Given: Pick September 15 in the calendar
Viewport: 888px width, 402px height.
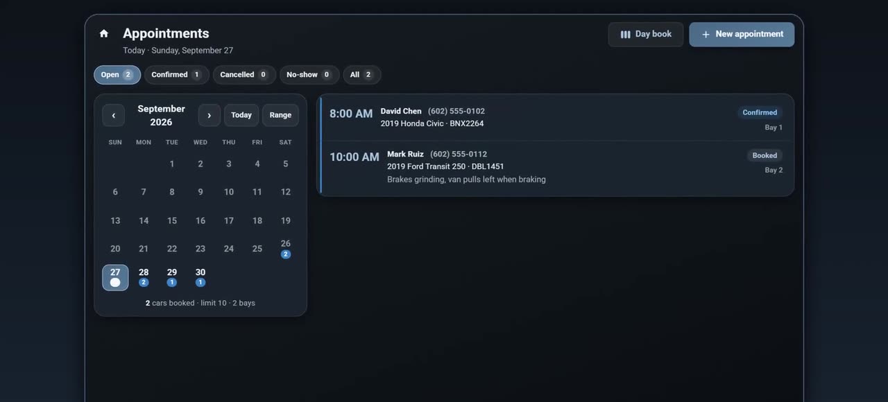Looking at the screenshot, I should tap(172, 220).
